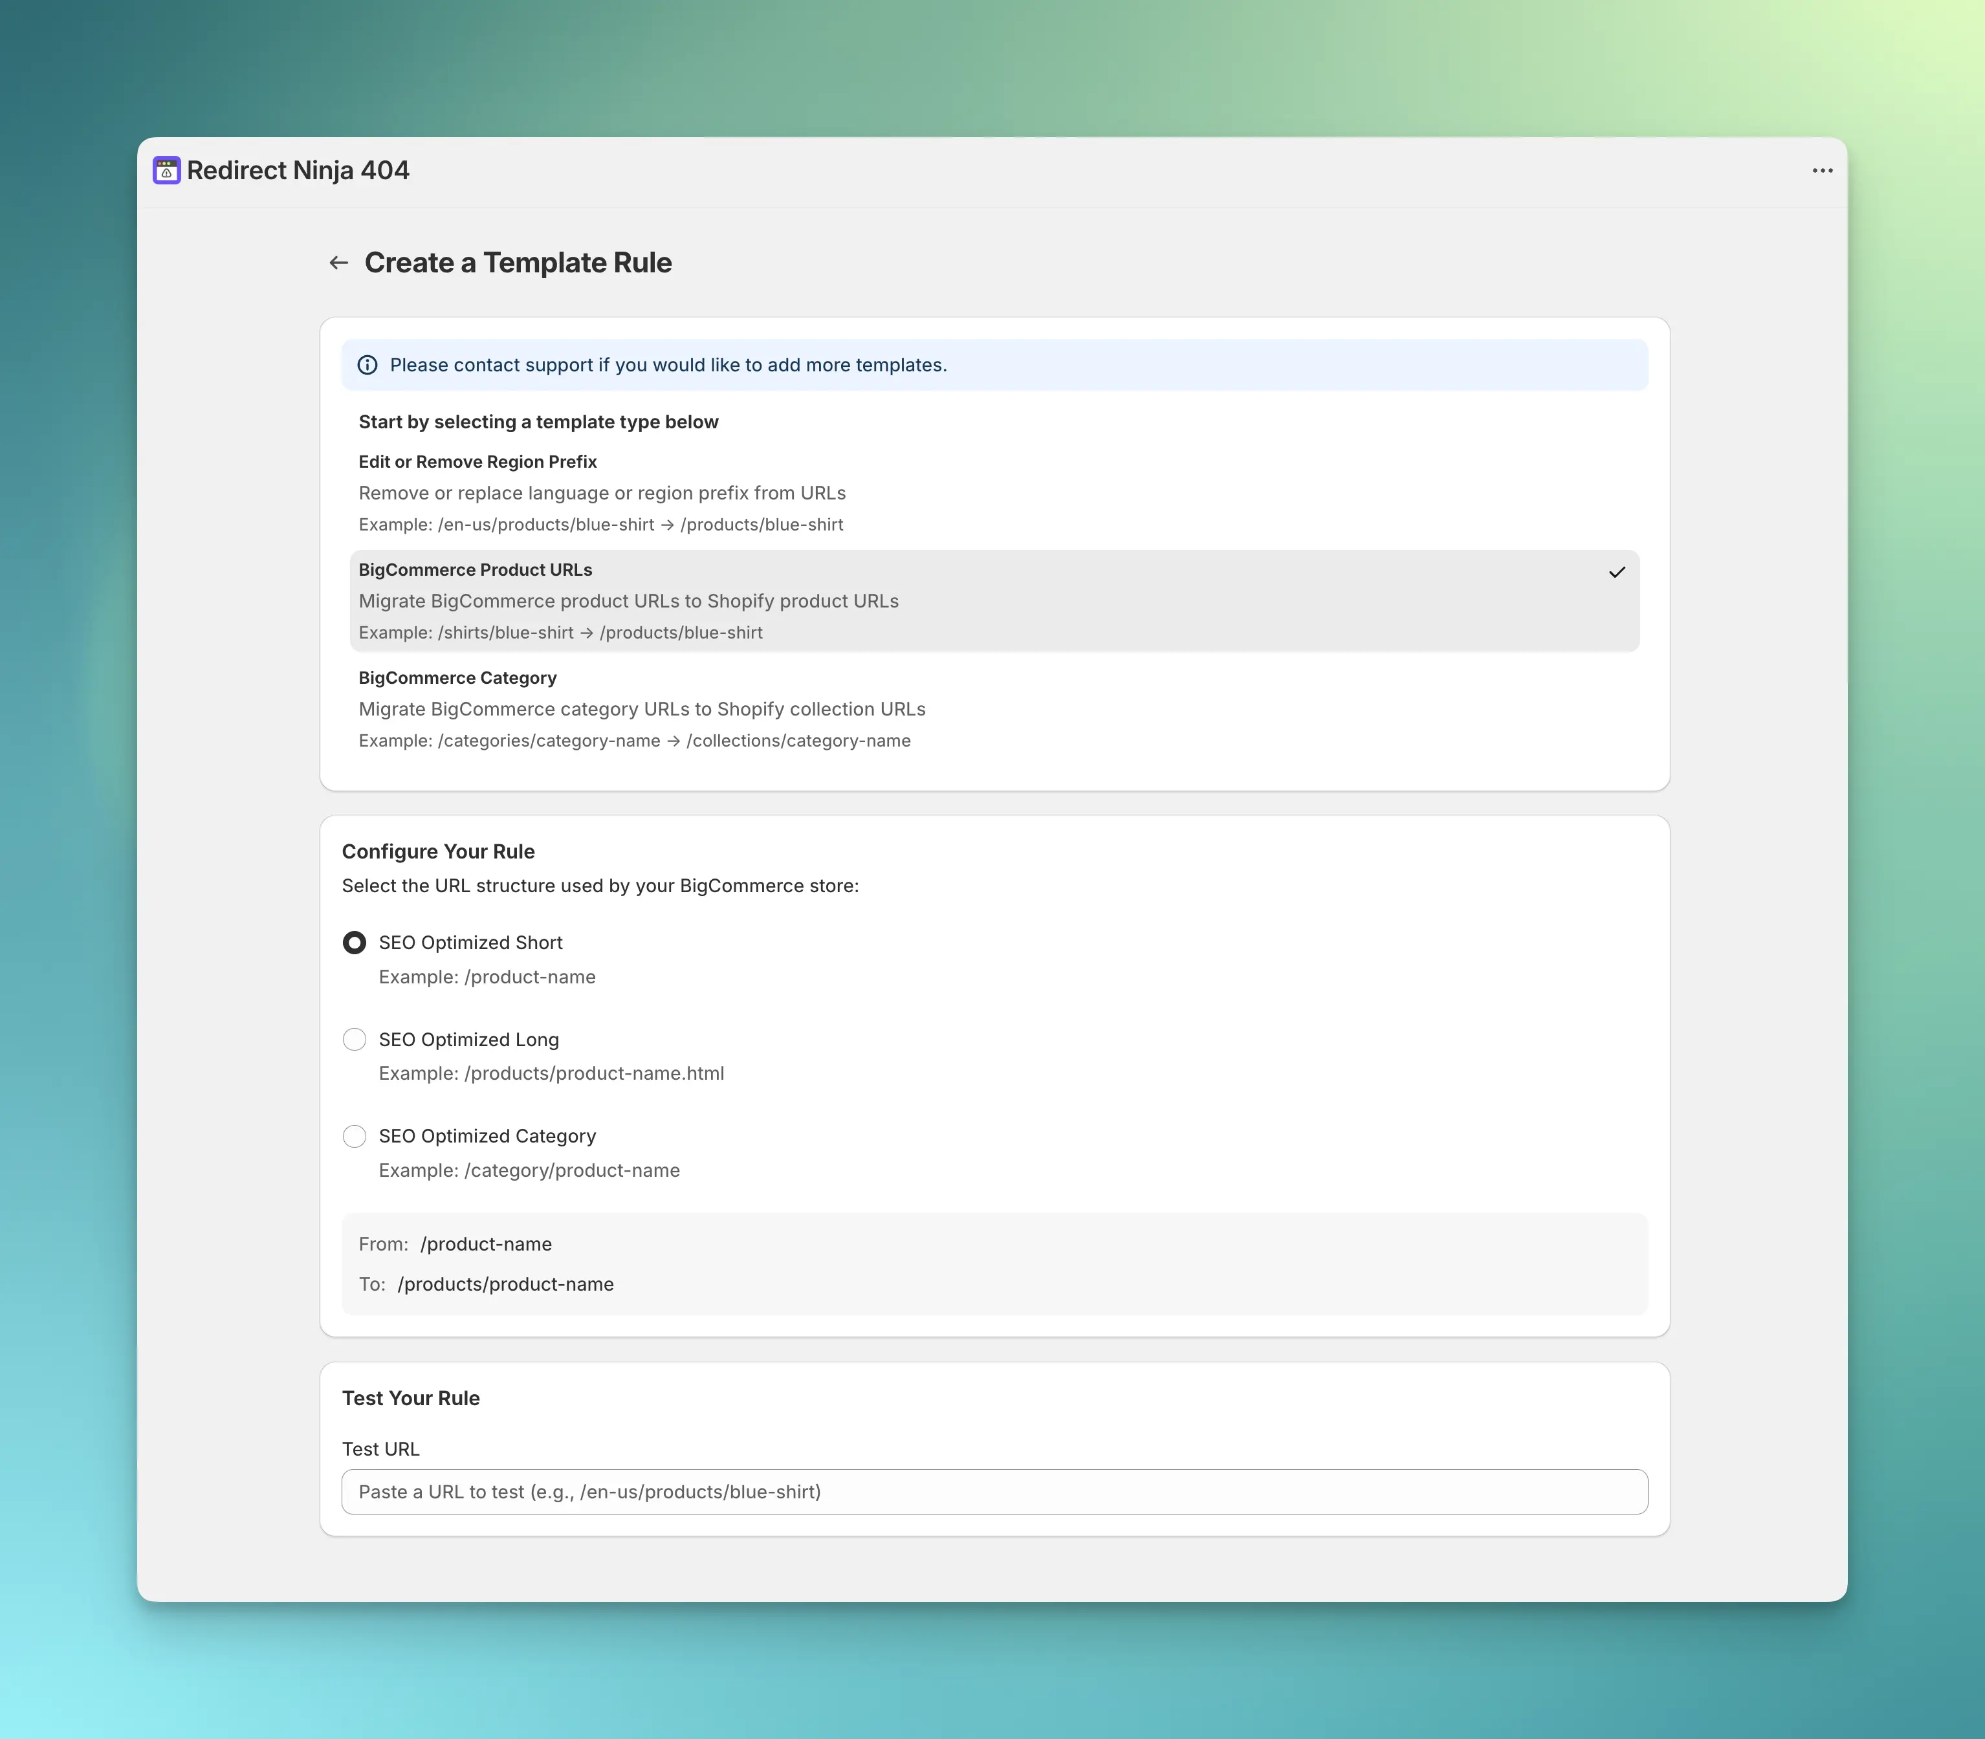This screenshot has width=1985, height=1739.
Task: Click 'Remove or replace language or region prefix' description
Action: tap(602, 493)
